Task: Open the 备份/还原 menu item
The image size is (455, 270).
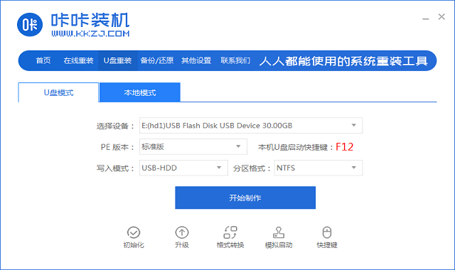Action: coord(157,60)
